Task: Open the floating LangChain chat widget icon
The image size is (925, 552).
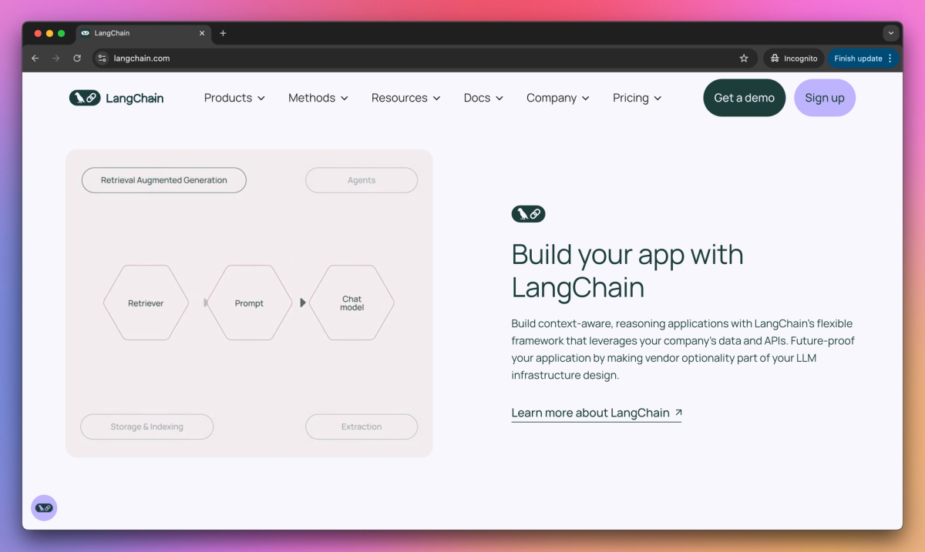Action: coord(44,507)
